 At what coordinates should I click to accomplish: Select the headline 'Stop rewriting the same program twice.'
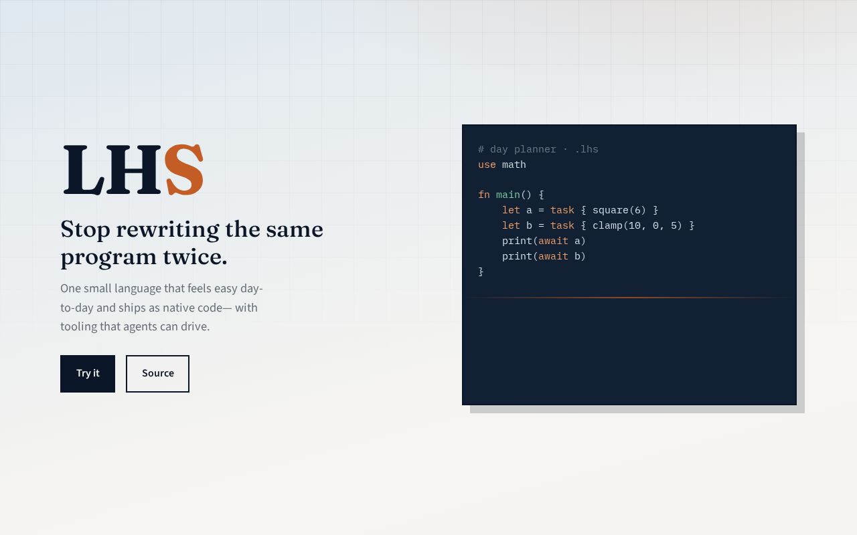pos(192,243)
